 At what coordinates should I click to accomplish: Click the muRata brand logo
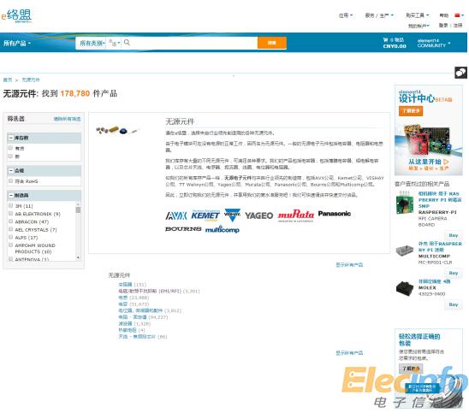click(x=296, y=215)
